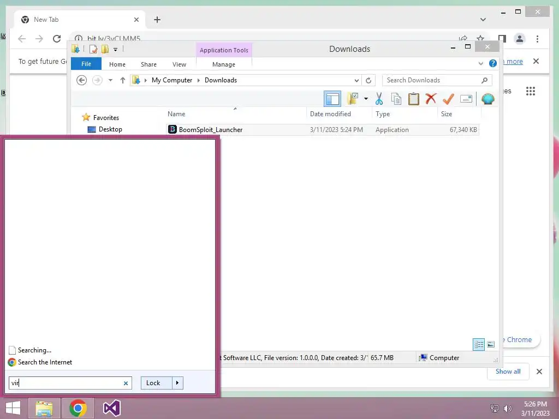Click quick access New Folder icon in title bar

(105, 49)
